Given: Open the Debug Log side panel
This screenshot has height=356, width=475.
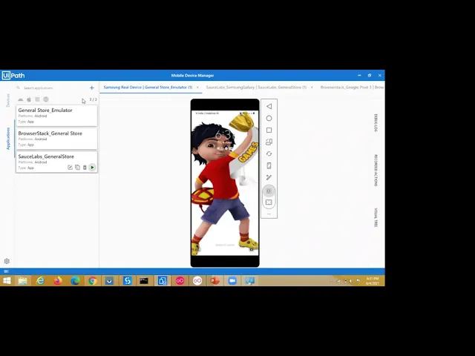Looking at the screenshot, I should 376,123.
